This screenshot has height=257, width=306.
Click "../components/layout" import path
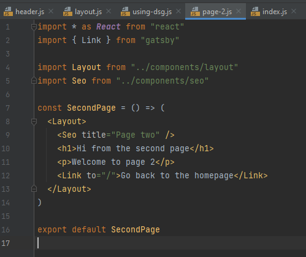click(x=185, y=68)
